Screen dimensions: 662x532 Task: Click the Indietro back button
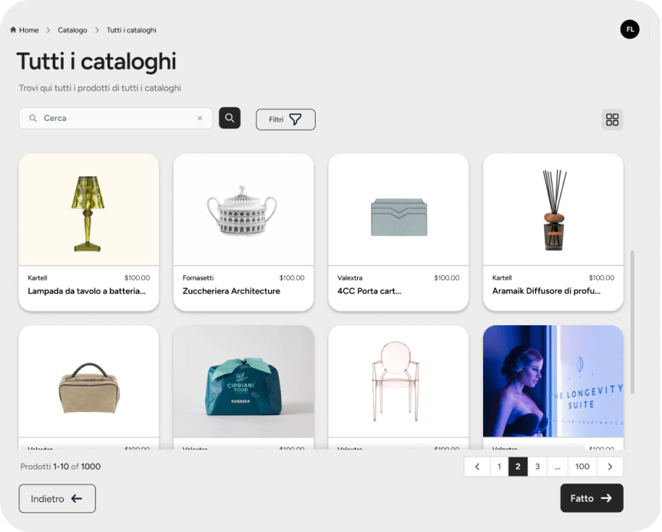57,499
